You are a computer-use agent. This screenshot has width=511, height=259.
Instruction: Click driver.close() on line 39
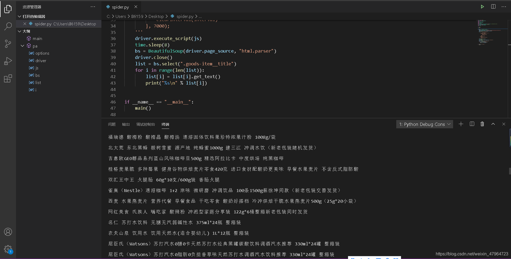153,57
